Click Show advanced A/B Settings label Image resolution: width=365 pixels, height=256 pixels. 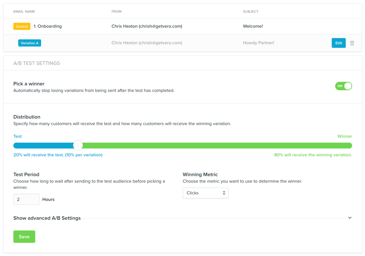[47, 218]
